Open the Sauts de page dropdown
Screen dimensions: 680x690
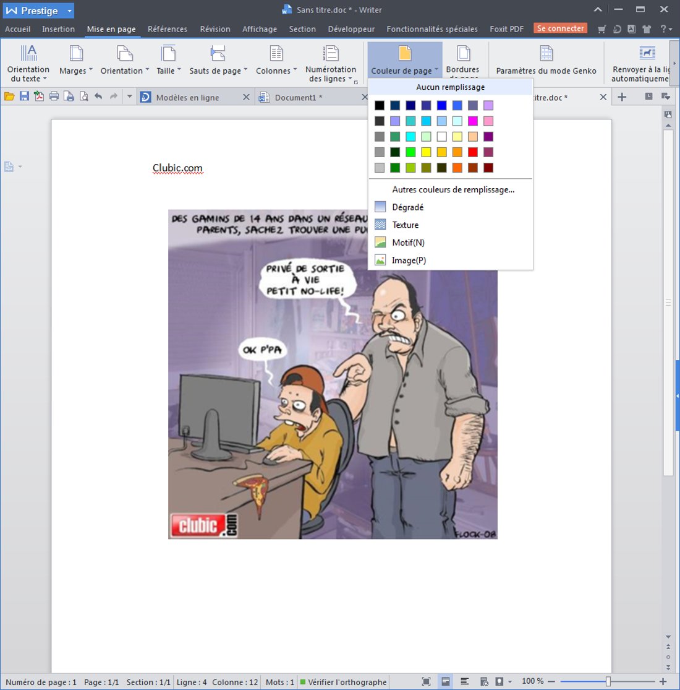[218, 60]
